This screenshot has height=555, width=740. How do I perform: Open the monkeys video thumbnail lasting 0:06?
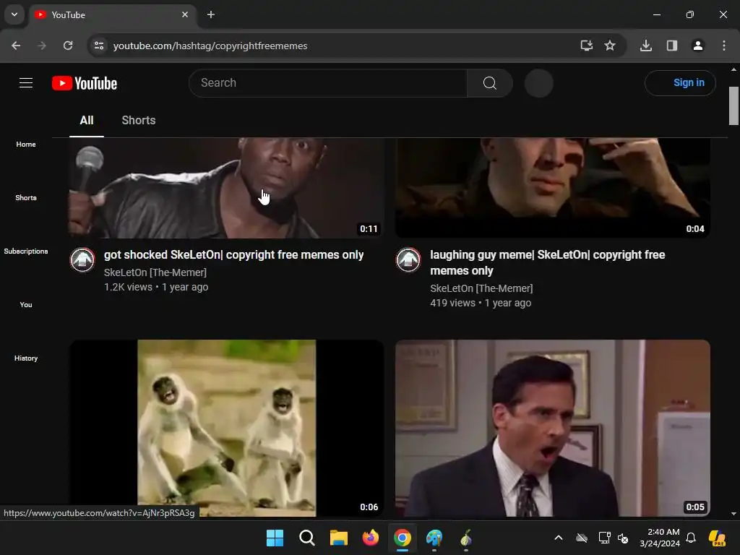(226, 428)
